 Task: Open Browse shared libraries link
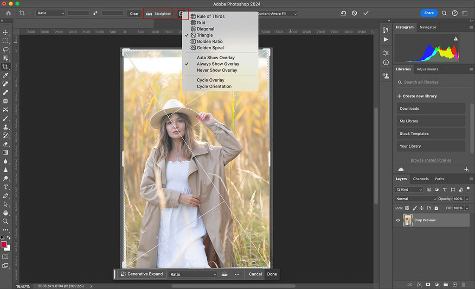pos(430,160)
